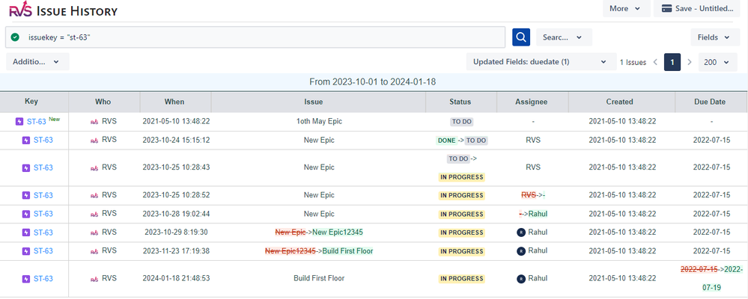748x299 pixels.
Task: Open ST-63 link in 2024-01-18 row
Action: [43, 279]
